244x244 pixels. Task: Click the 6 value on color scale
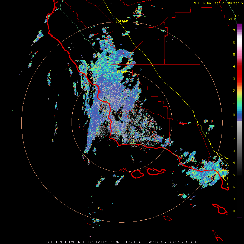(234, 43)
